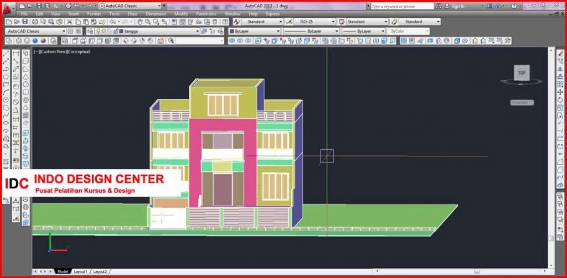The image size is (567, 278).
Task: Select the Erase tool in Modify toolbar
Action: pos(560,54)
